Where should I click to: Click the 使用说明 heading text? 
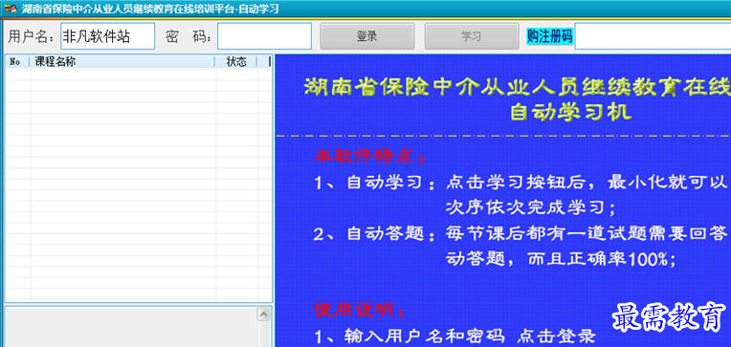(360, 311)
